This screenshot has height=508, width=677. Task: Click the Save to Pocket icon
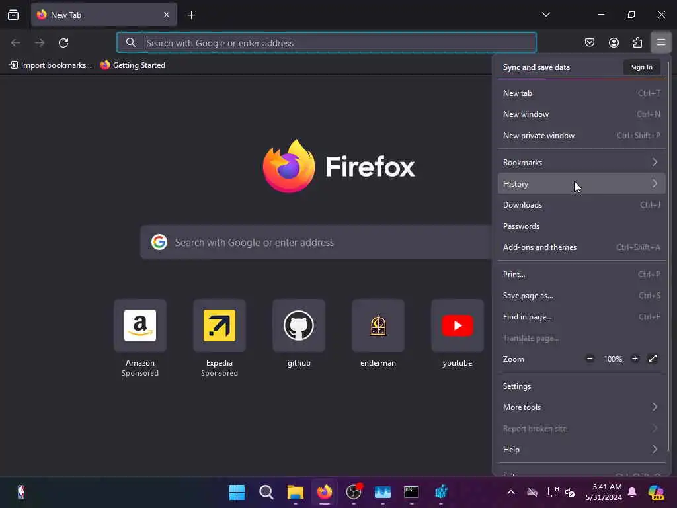point(589,42)
